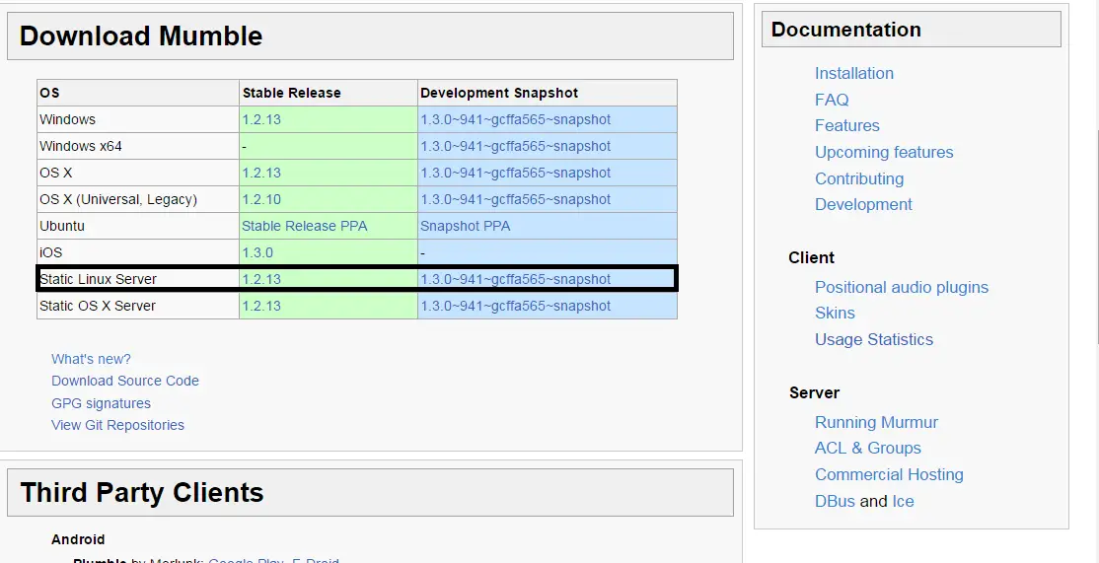
Task: Open Upcoming features link
Action: [x=884, y=153]
